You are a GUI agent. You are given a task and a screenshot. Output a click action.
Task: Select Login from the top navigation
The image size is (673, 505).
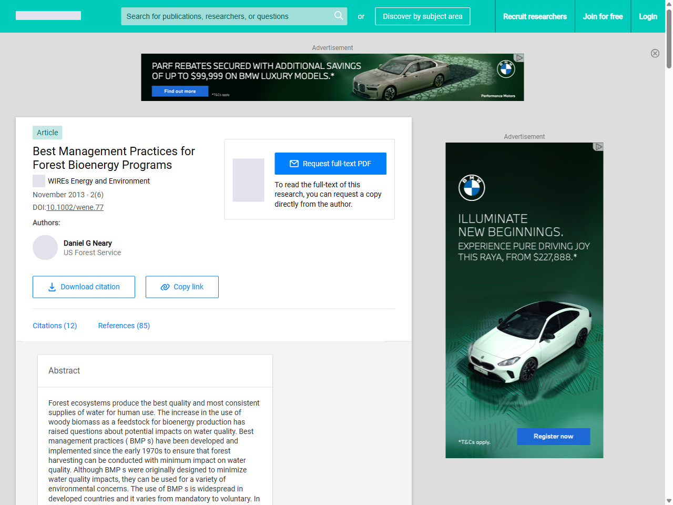[648, 16]
